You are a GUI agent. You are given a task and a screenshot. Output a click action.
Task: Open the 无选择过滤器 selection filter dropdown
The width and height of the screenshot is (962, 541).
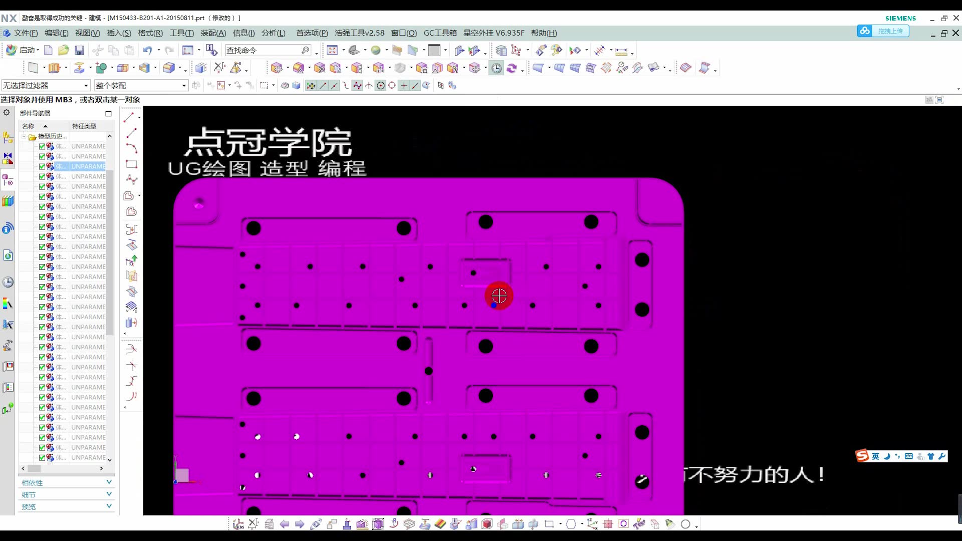(86, 85)
